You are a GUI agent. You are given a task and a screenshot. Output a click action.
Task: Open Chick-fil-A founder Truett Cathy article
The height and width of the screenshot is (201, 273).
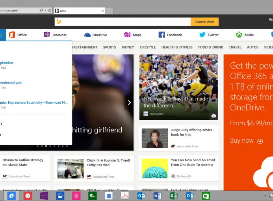coord(108,162)
